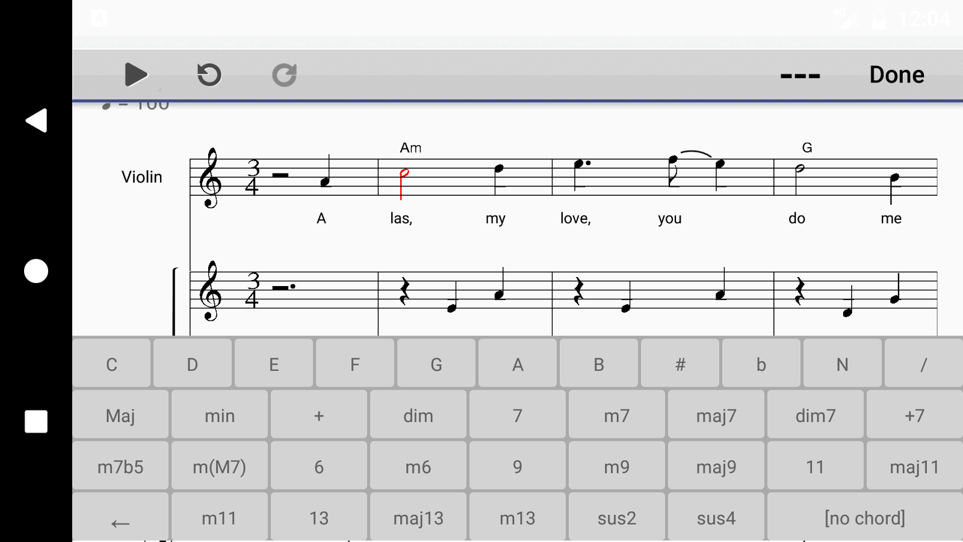The image size is (963, 542).
Task: Choose the dim7 chord key
Action: [816, 414]
